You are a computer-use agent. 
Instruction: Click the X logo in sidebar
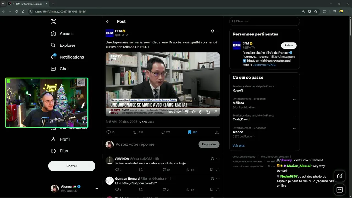[x=53, y=22]
